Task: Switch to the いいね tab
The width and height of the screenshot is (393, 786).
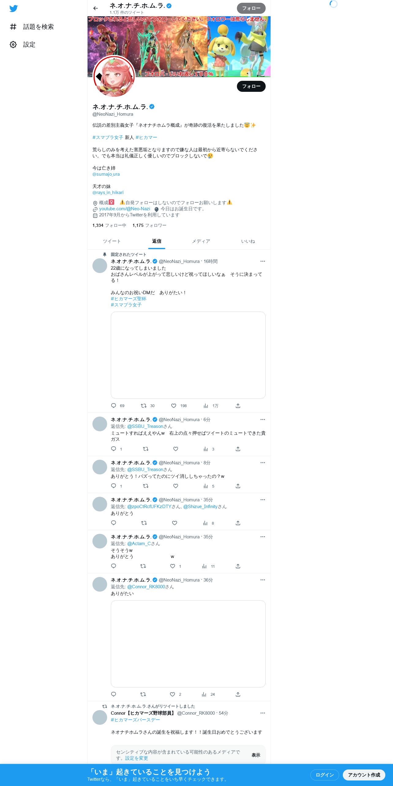Action: coord(248,241)
